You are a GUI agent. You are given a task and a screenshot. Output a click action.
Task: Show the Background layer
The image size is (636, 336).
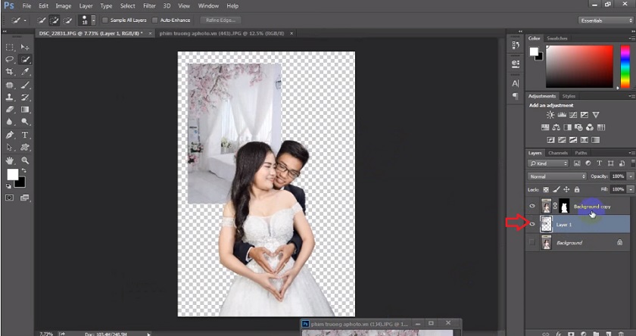click(532, 242)
